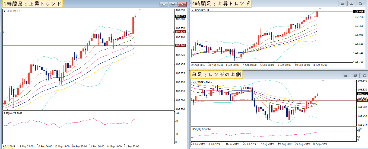The image size is (368, 149).
Task: Click the 108.015 current price tag on H1
Action: pos(180,16)
